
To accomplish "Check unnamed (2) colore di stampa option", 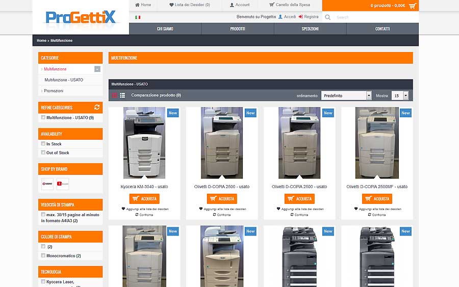I will [43, 246].
